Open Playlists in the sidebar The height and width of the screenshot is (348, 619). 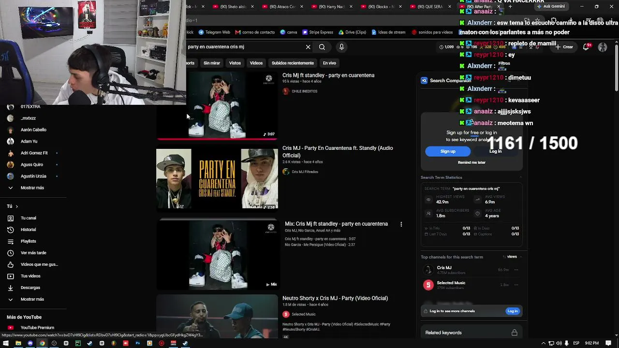pyautogui.click(x=28, y=241)
